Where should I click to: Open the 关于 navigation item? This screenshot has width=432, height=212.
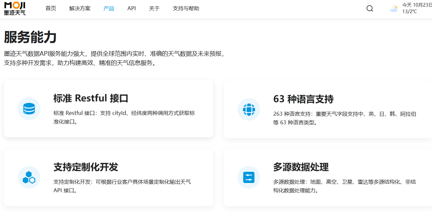pyautogui.click(x=154, y=9)
